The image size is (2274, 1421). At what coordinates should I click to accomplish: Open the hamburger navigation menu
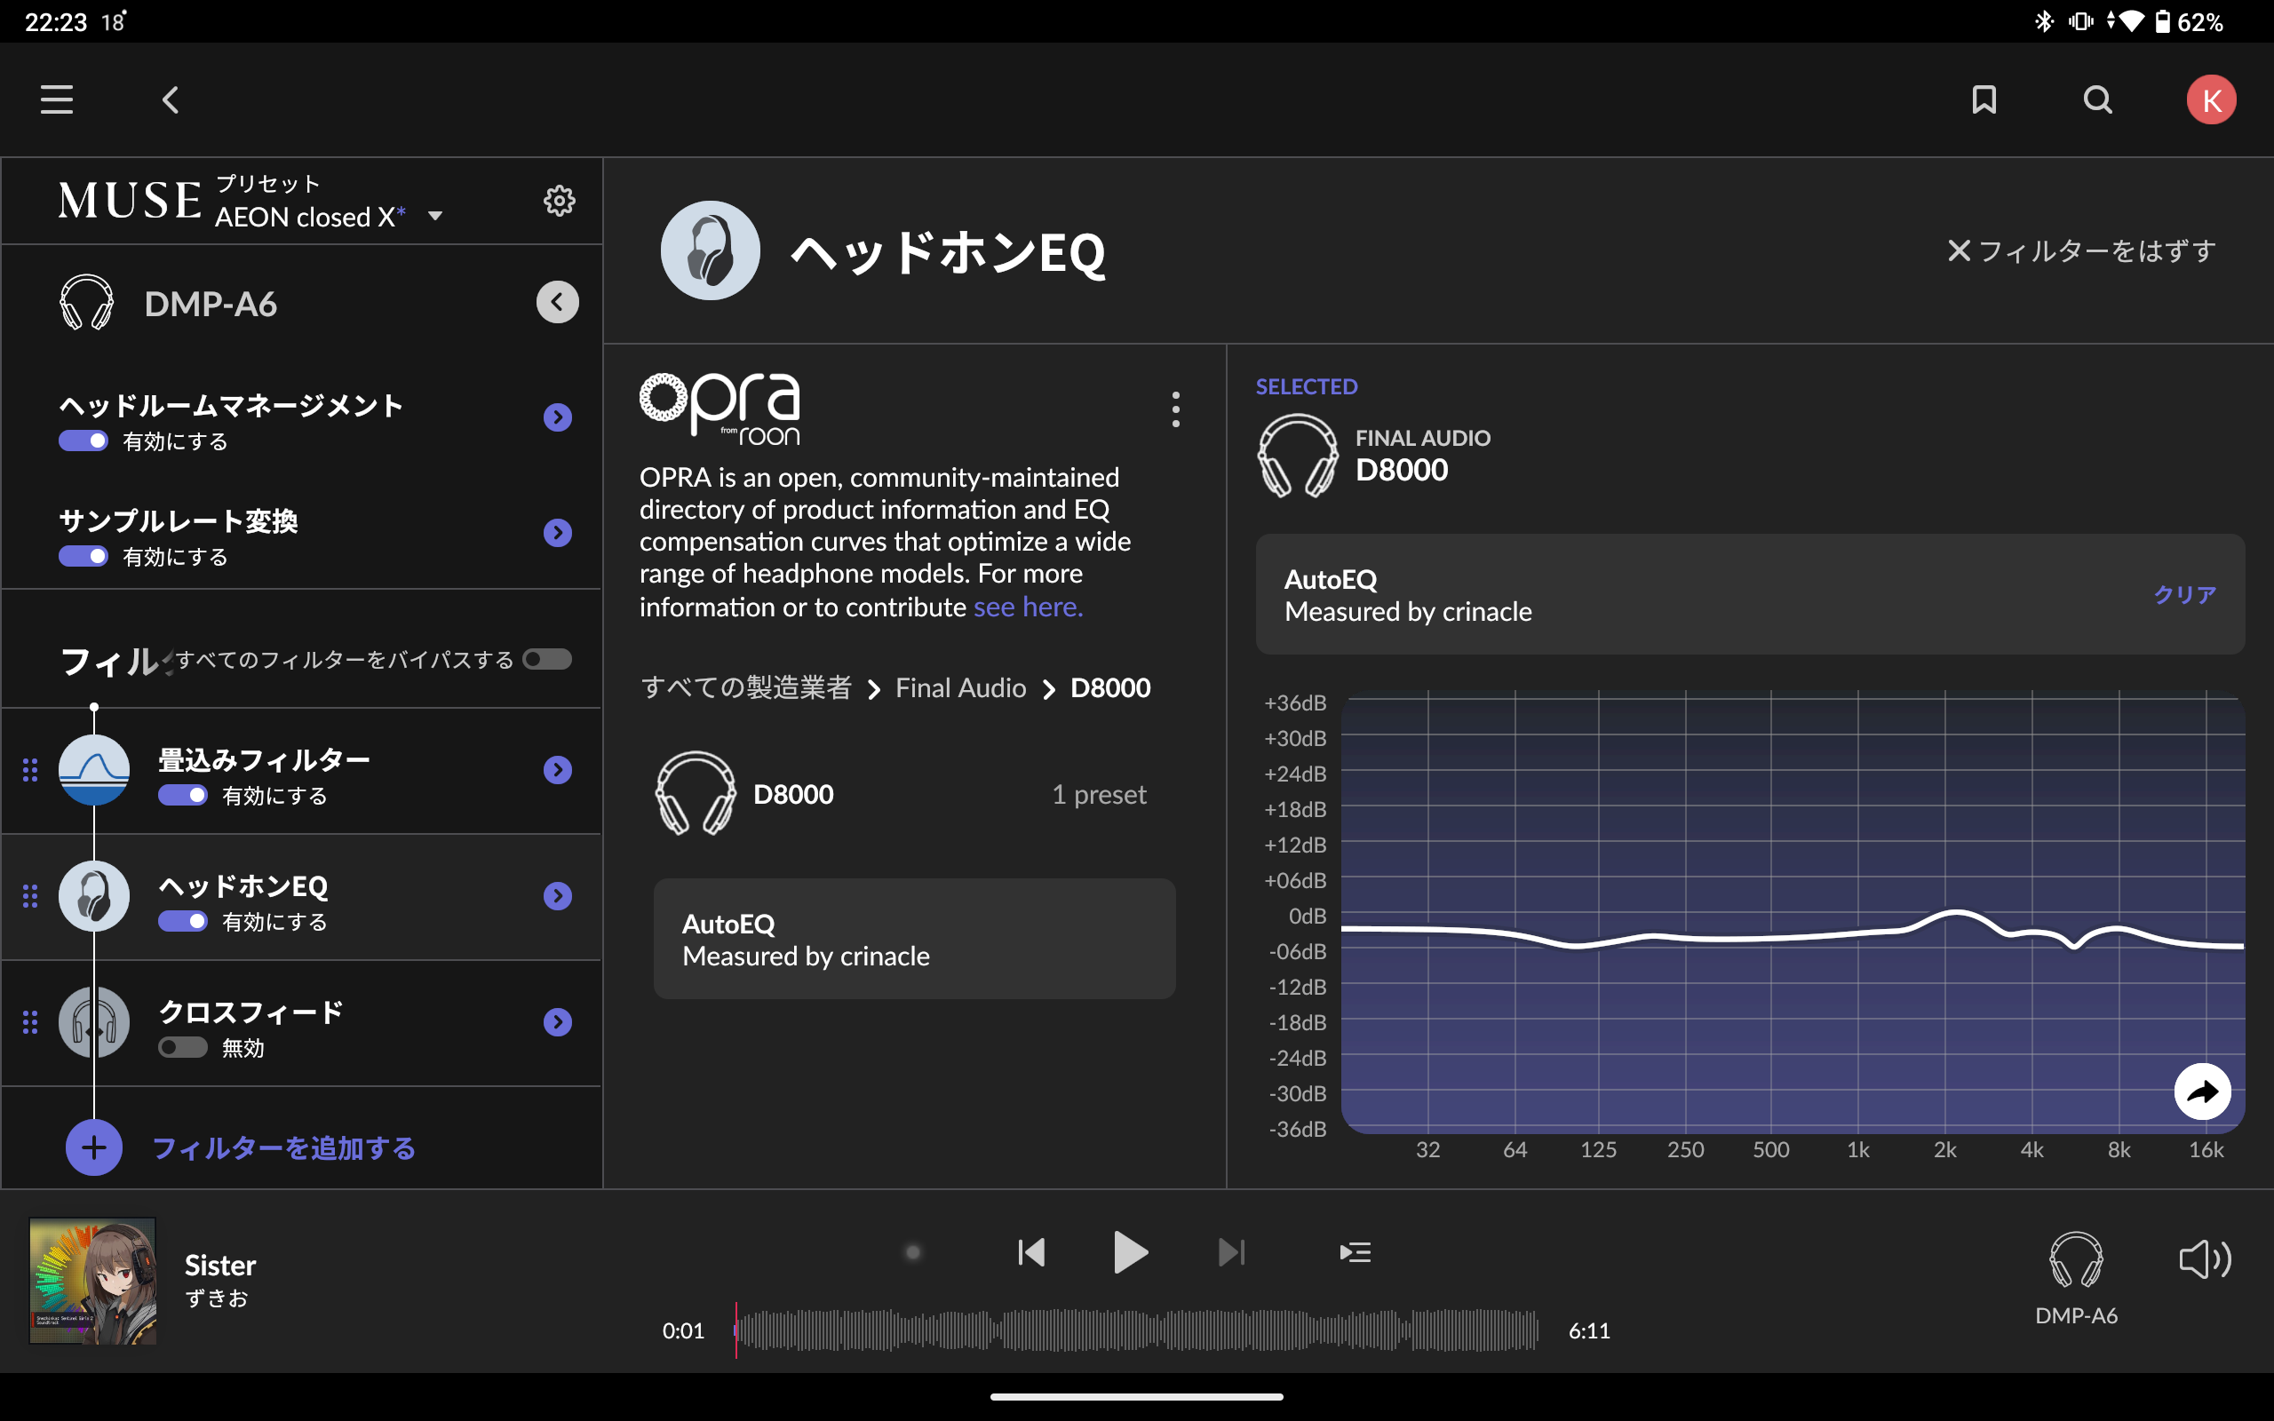point(56,99)
